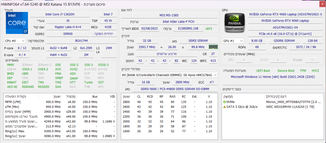Click the 410E MCU value

tap(108, 27)
